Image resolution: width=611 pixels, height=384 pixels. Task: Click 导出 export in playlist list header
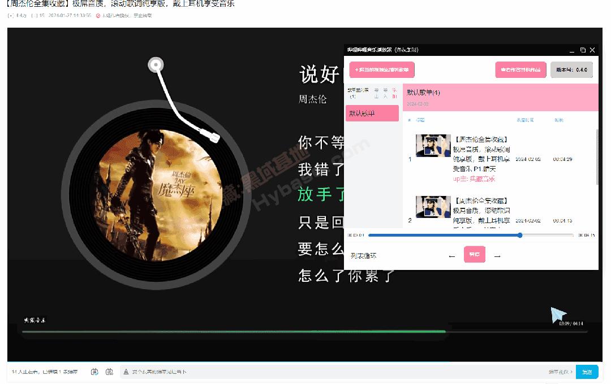coord(376,93)
